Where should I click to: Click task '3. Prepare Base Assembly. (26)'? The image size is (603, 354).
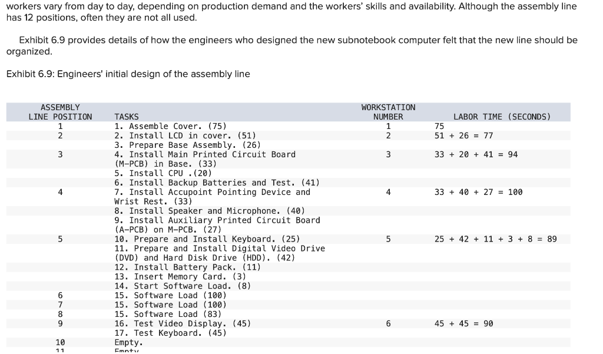(187, 145)
